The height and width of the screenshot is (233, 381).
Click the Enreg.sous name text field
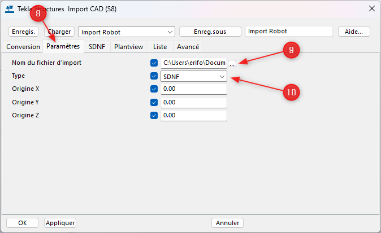coord(289,32)
